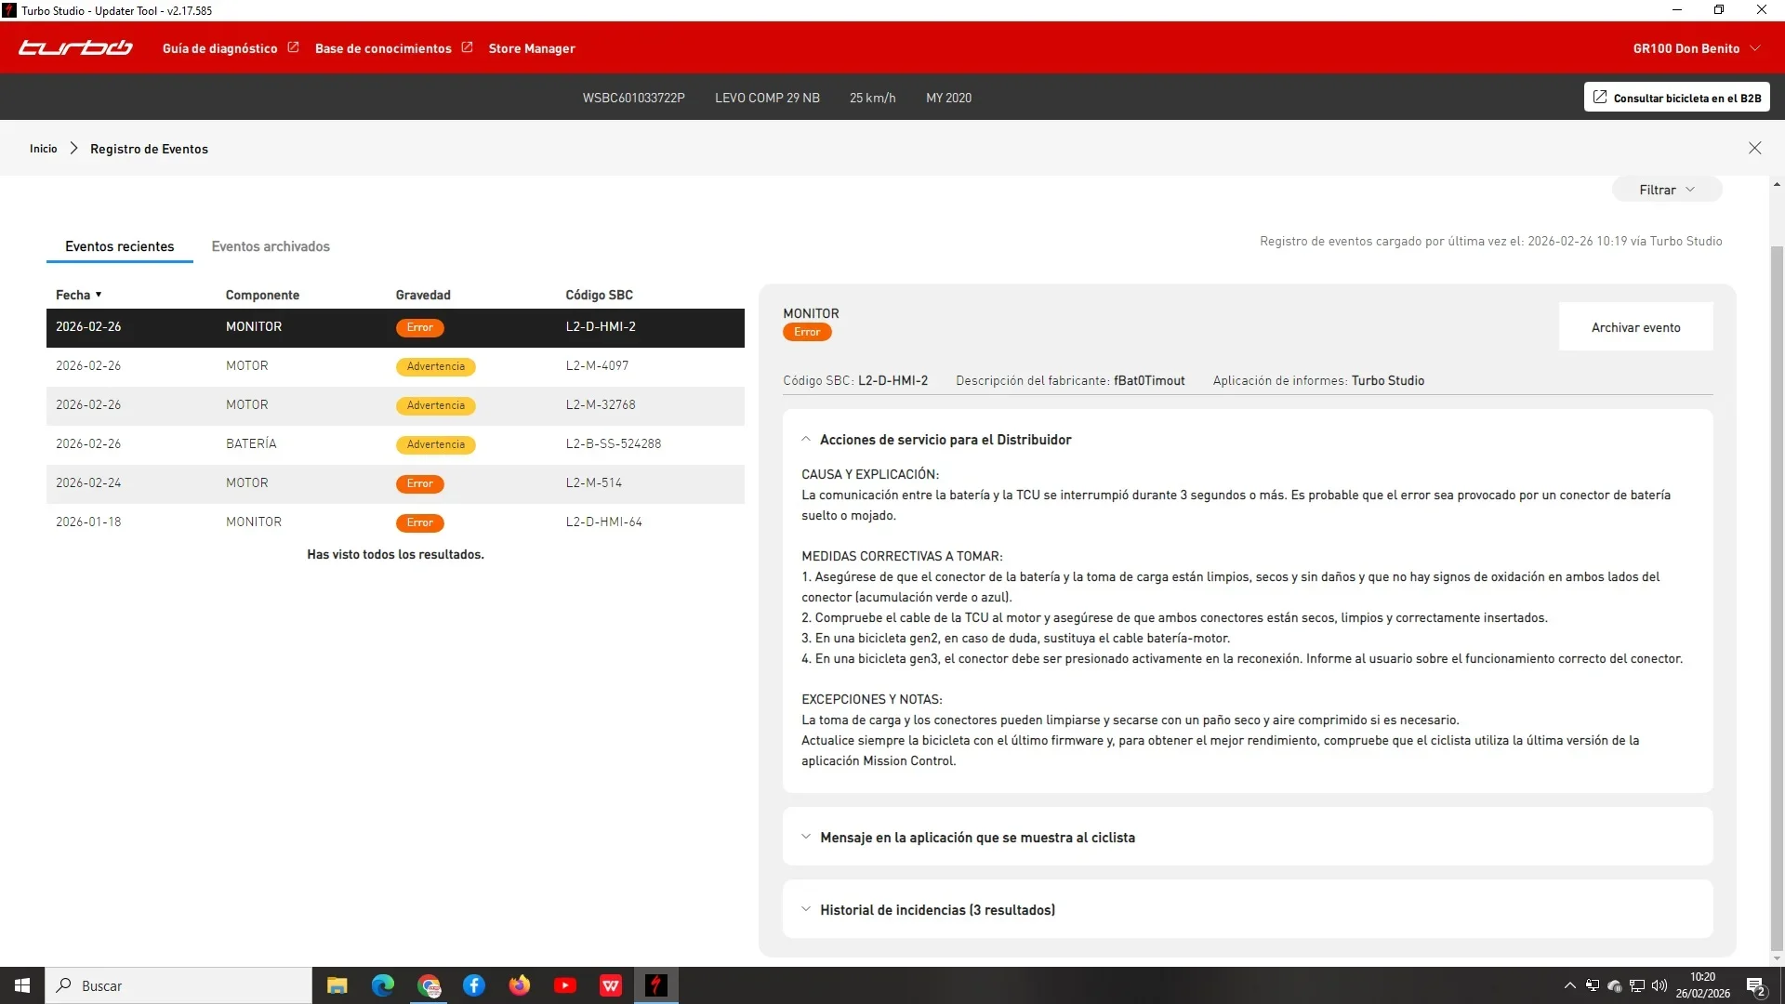Viewport: 1785px width, 1004px height.
Task: Launch Microsoft Edge from the taskbar
Action: pyautogui.click(x=382, y=985)
